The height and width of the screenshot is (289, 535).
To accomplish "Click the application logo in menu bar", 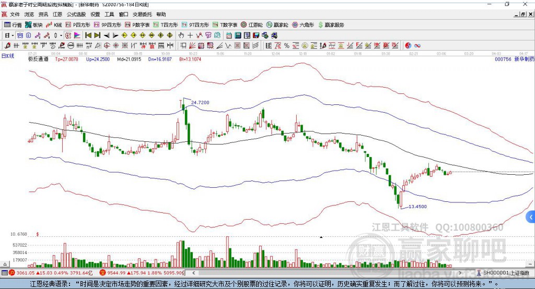I will 4,14.
